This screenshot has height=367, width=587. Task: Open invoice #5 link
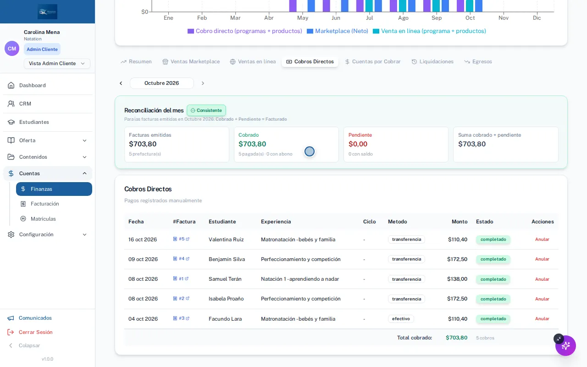click(181, 239)
